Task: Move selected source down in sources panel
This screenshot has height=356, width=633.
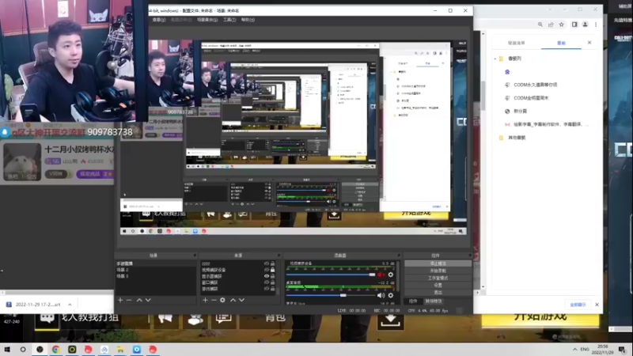Action: click(242, 300)
